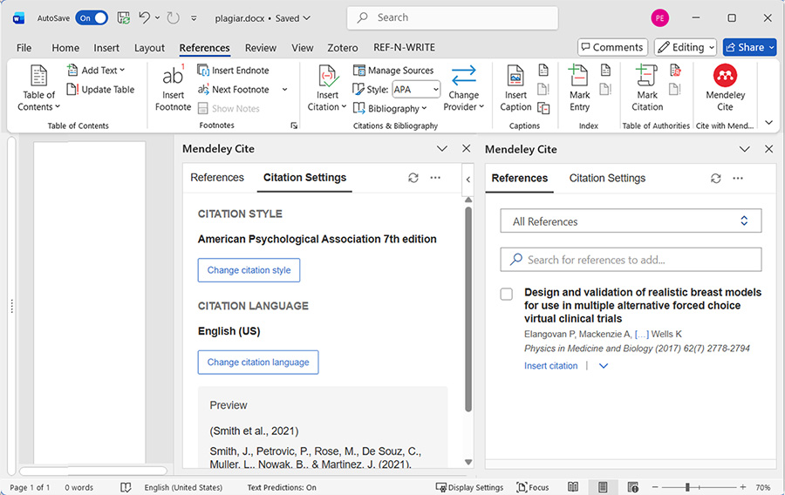Click the zoom slider handle
The width and height of the screenshot is (785, 495).
click(687, 487)
